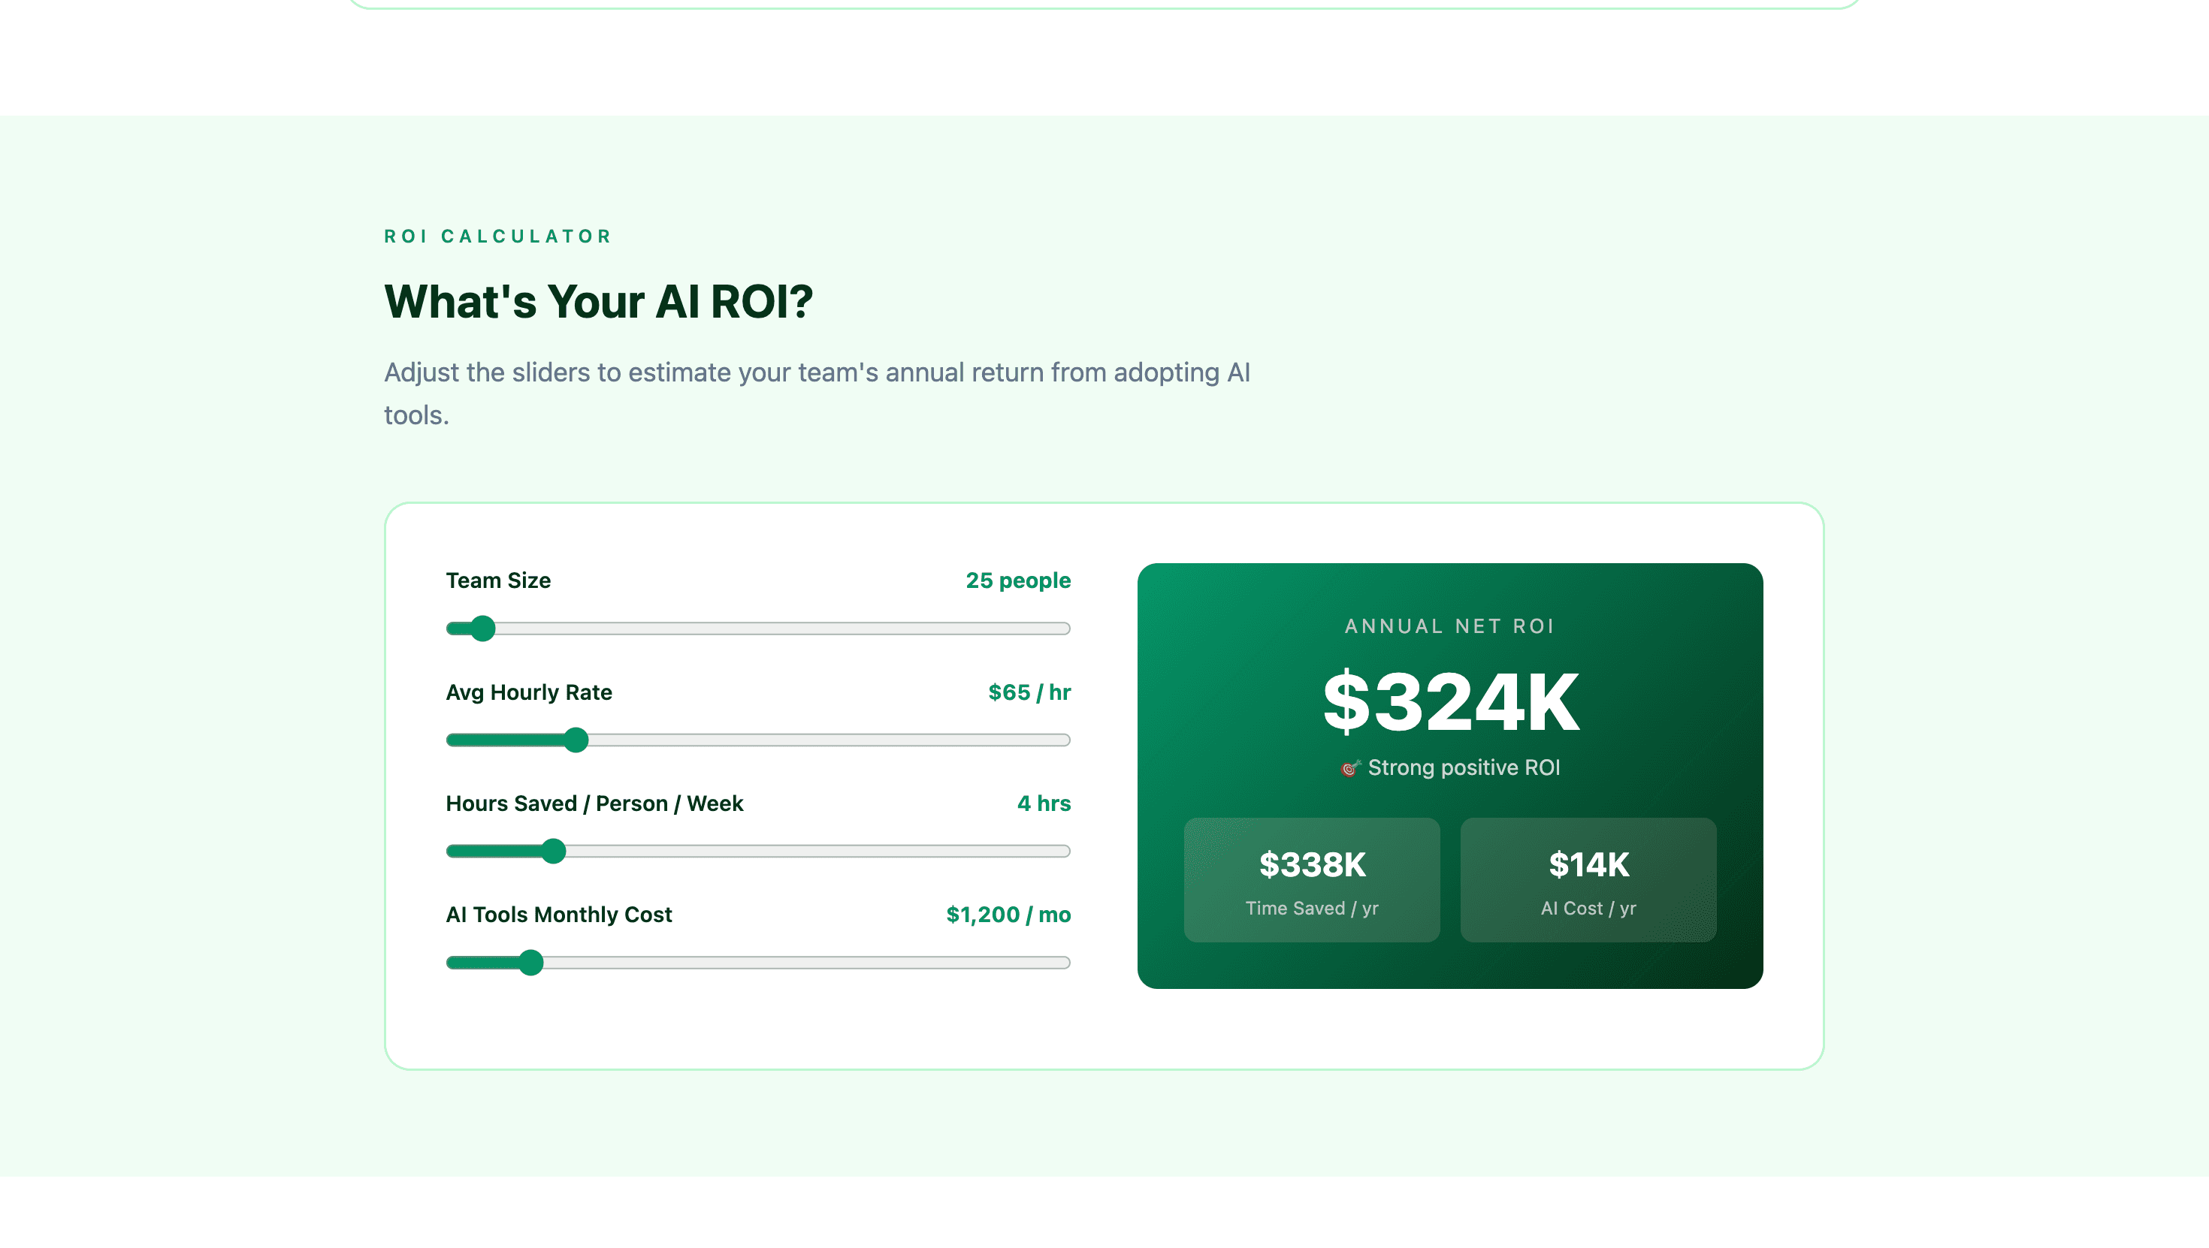Viewport: 2209px width, 1248px height.
Task: Click the "Adjust the sliders" description text
Action: coord(817,373)
